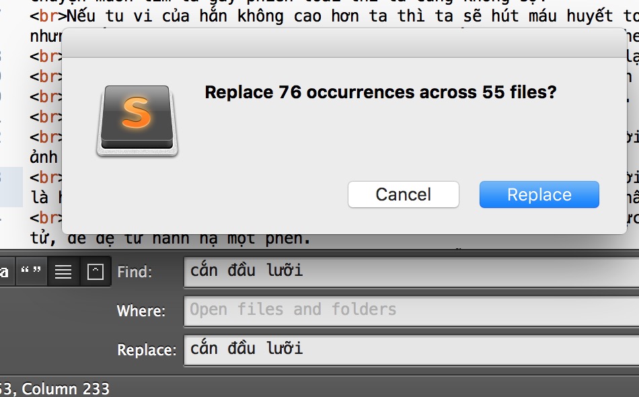Toggle whole word matching (quotes icon)
This screenshot has height=397, width=639.
[30, 272]
